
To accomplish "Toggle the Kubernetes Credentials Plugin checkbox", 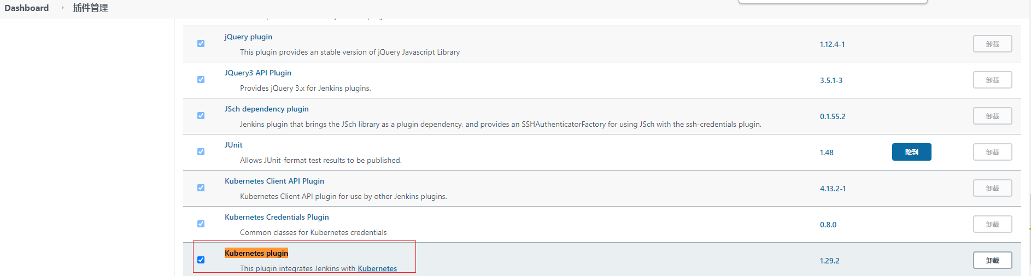I will coord(201,224).
